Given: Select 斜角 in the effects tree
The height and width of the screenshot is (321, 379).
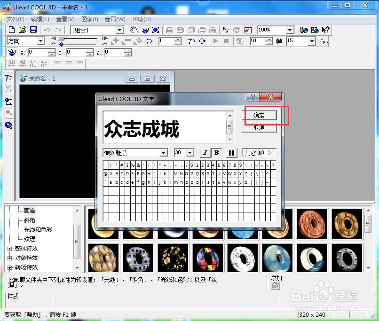Looking at the screenshot, I should [30, 220].
